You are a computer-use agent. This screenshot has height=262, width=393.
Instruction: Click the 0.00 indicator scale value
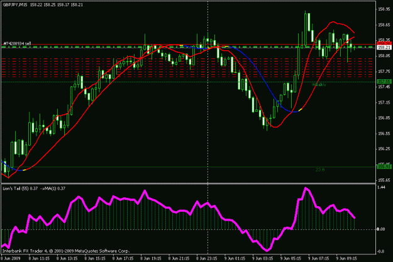click(381, 229)
